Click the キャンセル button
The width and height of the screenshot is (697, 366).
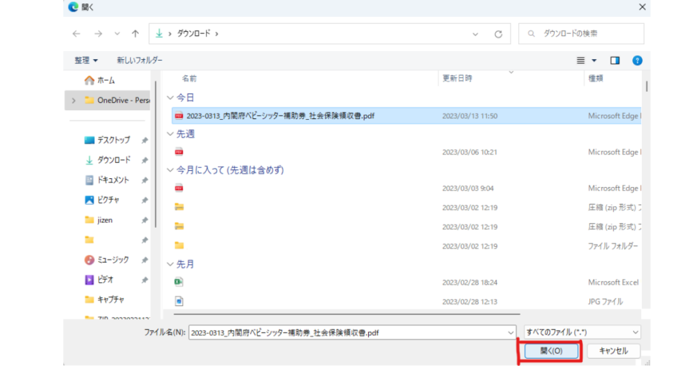tap(613, 351)
